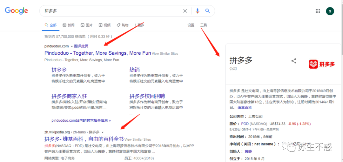Clear the search box with the X icon
Screen dimensions: 343x162
click(185, 11)
